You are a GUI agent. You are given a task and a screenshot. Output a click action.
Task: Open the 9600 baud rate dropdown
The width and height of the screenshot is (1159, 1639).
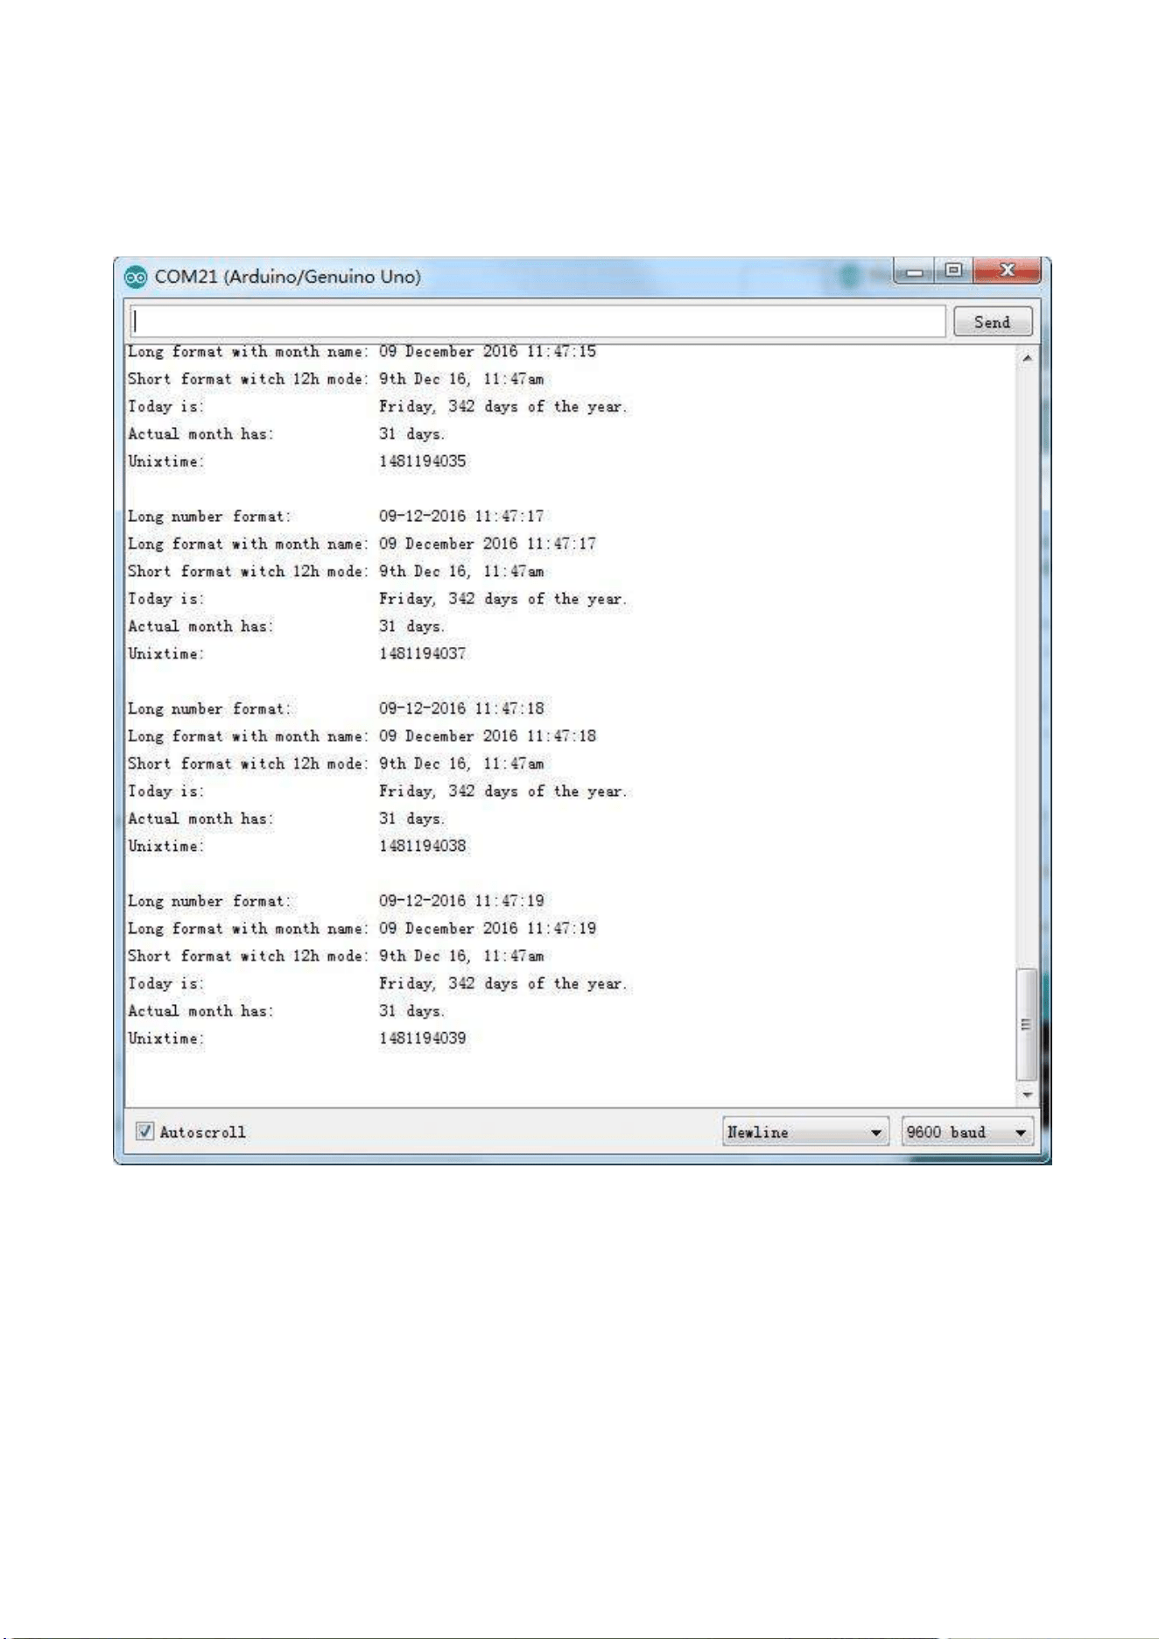click(x=967, y=1131)
